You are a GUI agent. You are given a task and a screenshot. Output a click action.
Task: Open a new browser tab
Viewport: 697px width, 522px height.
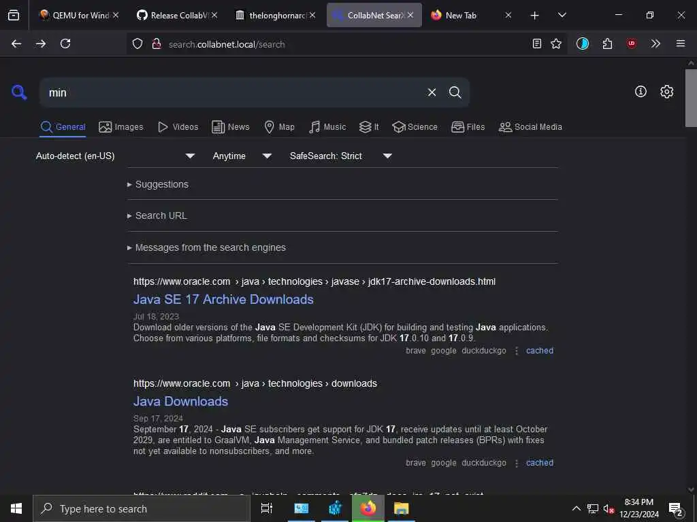tap(535, 16)
